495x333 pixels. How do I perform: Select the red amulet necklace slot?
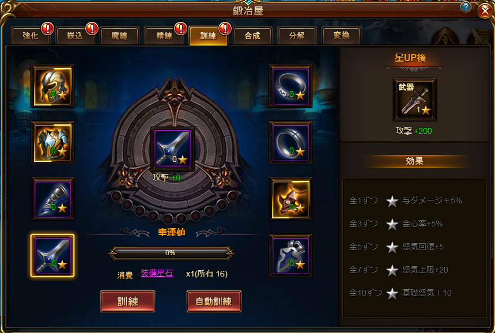pos(290,199)
